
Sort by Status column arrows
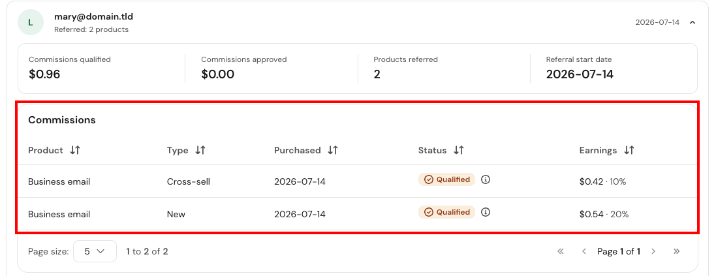tap(458, 150)
